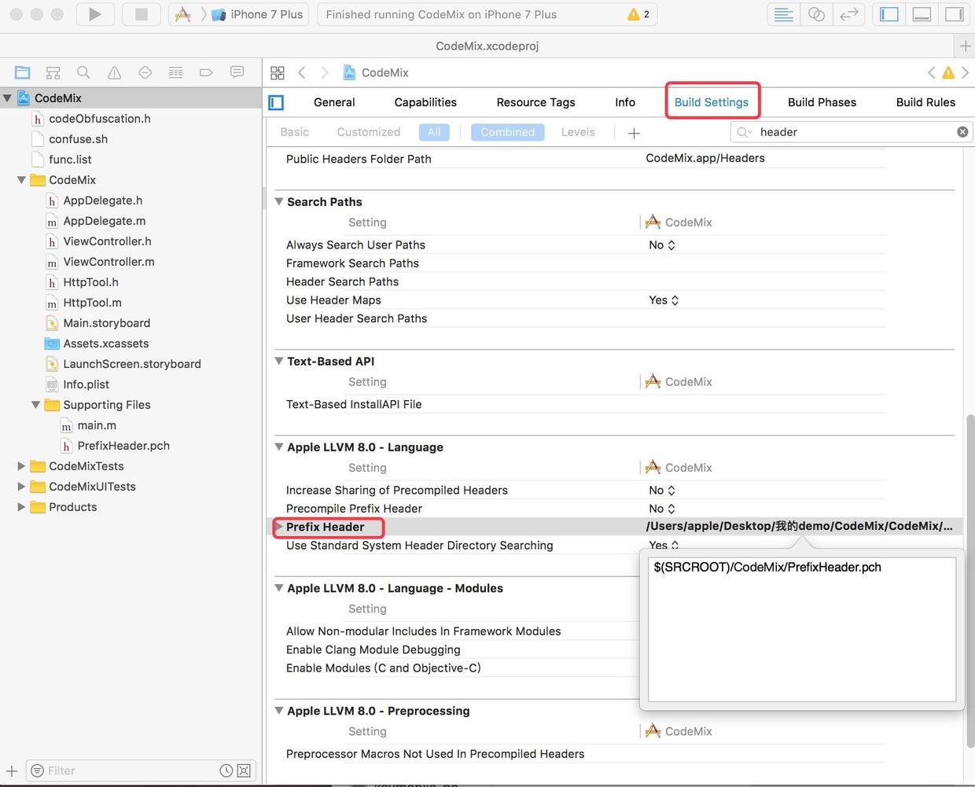The height and width of the screenshot is (787, 975).
Task: Show only recent files filter
Action: click(226, 770)
